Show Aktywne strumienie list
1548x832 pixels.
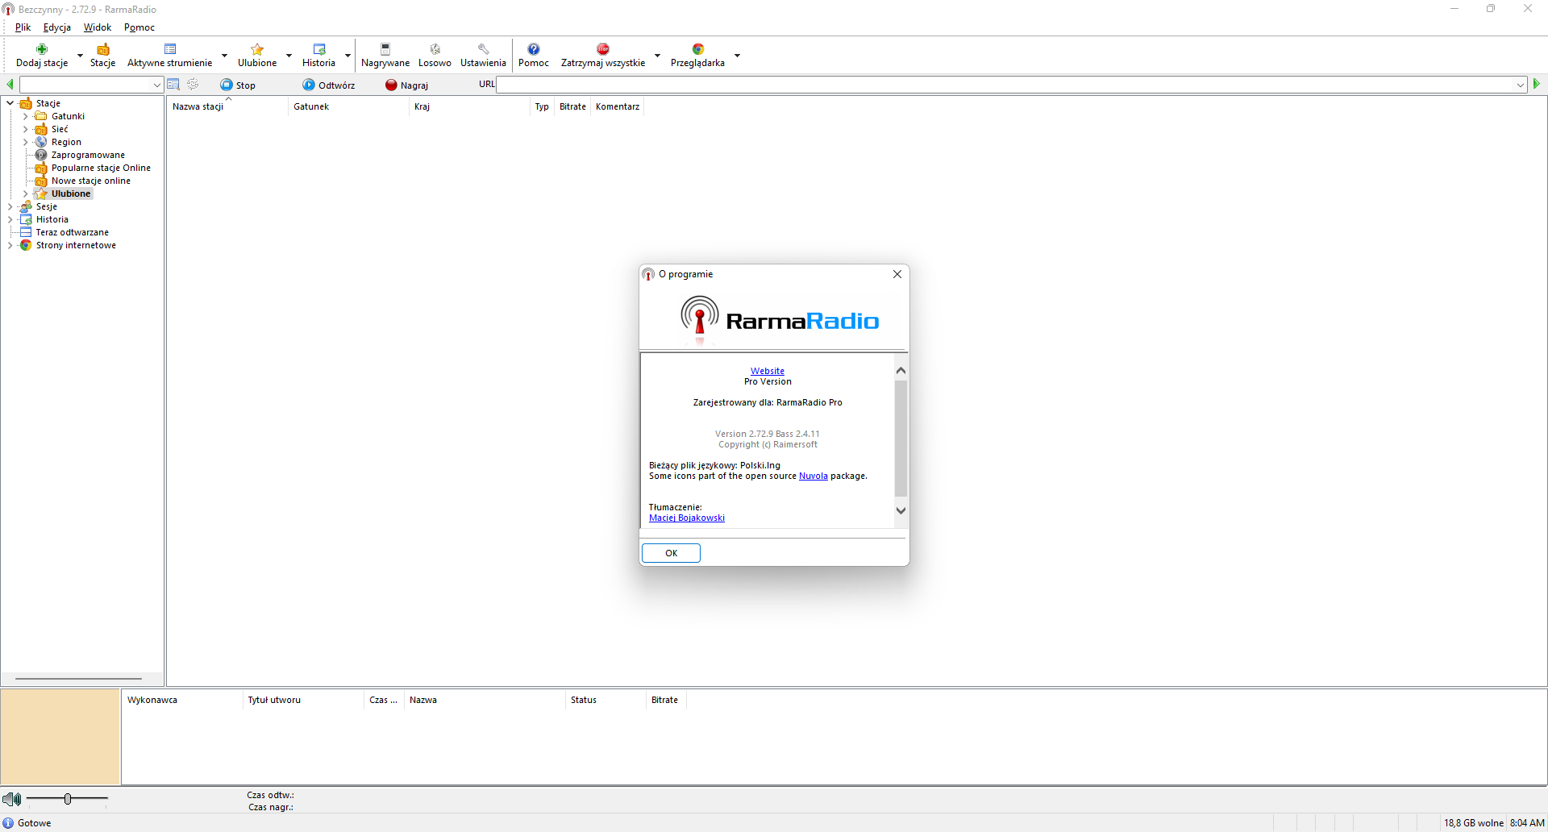pos(169,55)
